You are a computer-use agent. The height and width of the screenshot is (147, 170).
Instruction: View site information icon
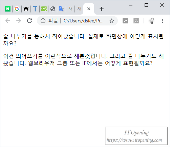pos(43,21)
